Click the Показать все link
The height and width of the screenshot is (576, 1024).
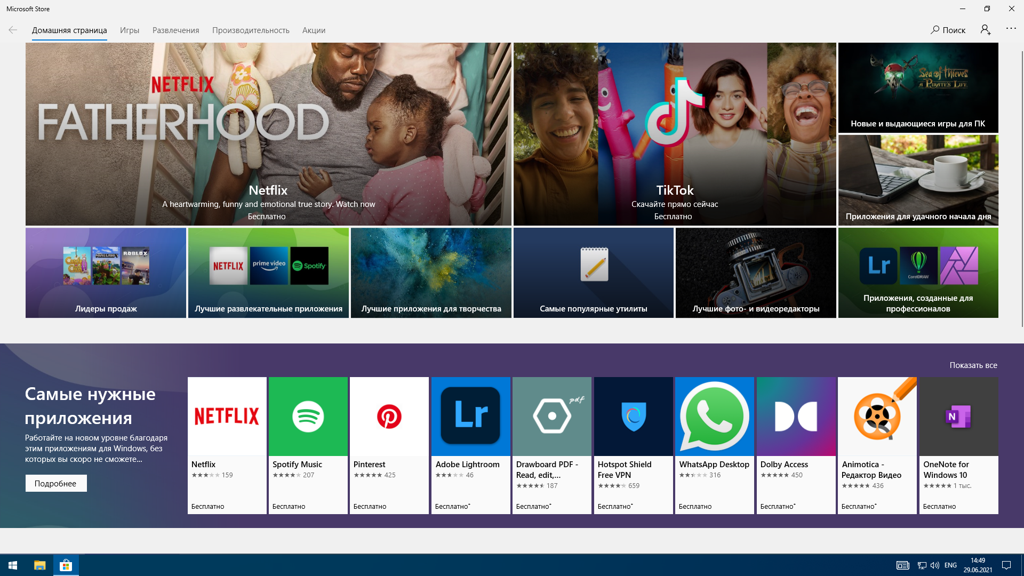973,365
